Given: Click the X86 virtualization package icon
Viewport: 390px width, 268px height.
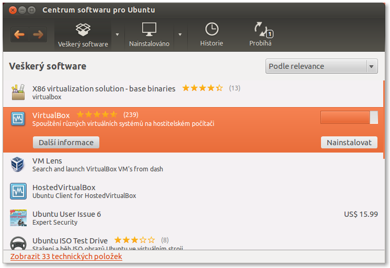Looking at the screenshot, I should coord(18,92).
